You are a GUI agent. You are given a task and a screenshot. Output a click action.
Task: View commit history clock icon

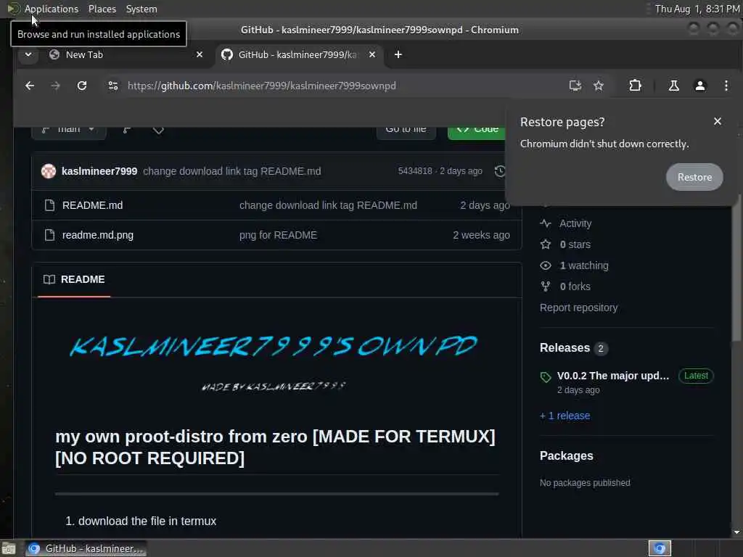(x=499, y=171)
